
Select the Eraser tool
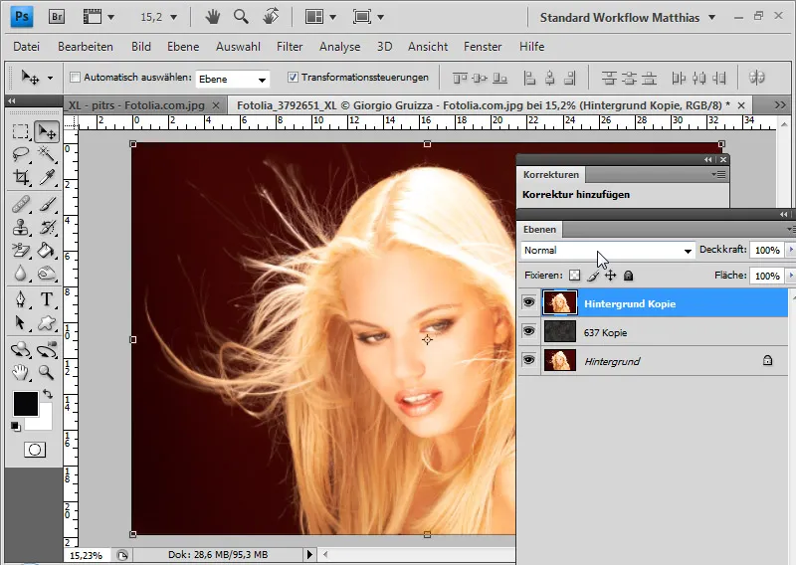20,250
